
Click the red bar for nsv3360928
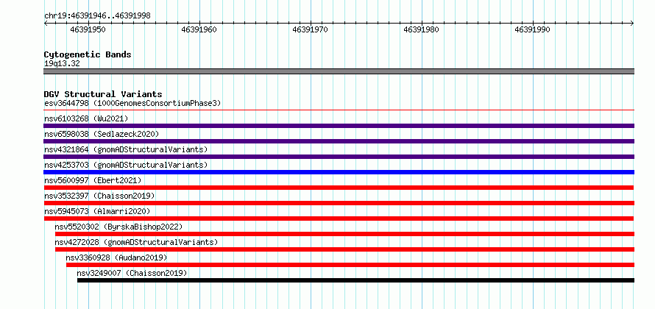click(x=350, y=265)
